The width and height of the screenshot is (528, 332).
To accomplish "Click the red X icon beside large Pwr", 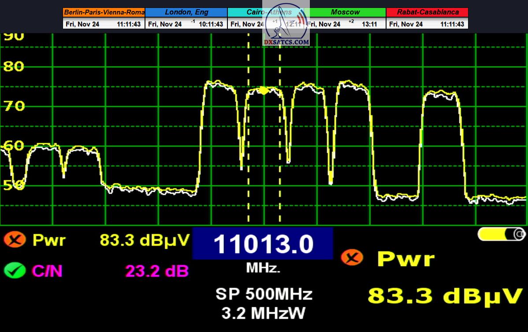I will pyautogui.click(x=352, y=257).
